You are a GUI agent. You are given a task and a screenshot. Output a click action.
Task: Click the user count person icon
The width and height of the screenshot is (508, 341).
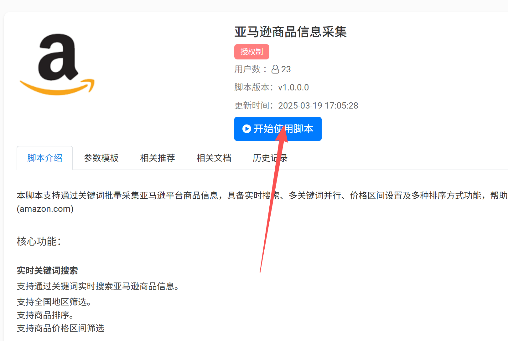(275, 69)
